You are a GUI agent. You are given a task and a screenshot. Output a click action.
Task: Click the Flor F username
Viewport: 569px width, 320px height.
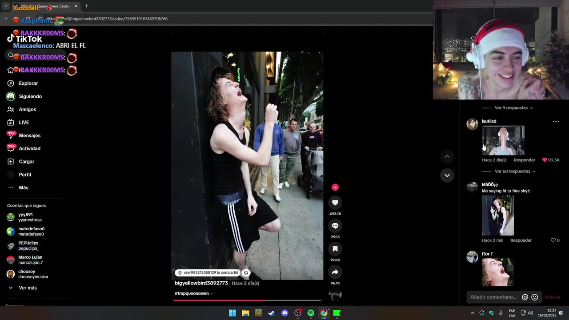[487, 254]
